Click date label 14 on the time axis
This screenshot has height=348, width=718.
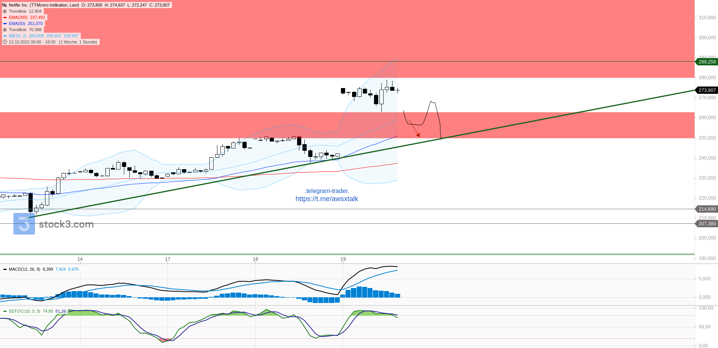point(80,259)
